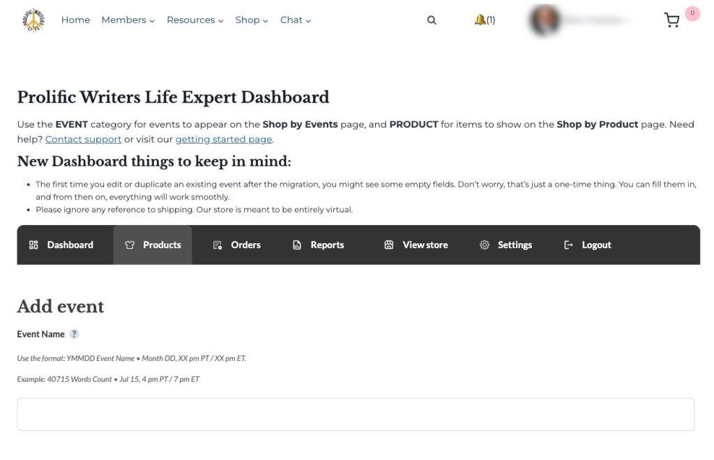Click the Add event heading
The image size is (714, 460).
(61, 307)
